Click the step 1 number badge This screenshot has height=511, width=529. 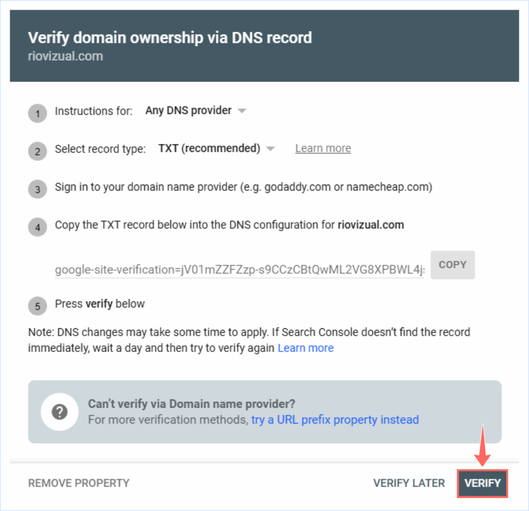[x=37, y=113]
